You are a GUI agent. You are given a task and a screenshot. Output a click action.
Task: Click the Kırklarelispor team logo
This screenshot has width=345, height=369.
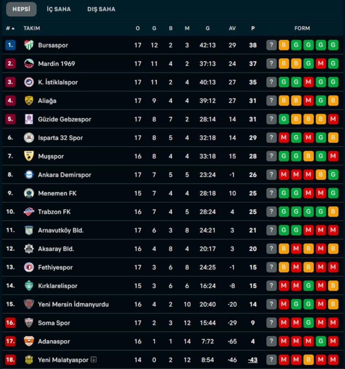[29, 286]
